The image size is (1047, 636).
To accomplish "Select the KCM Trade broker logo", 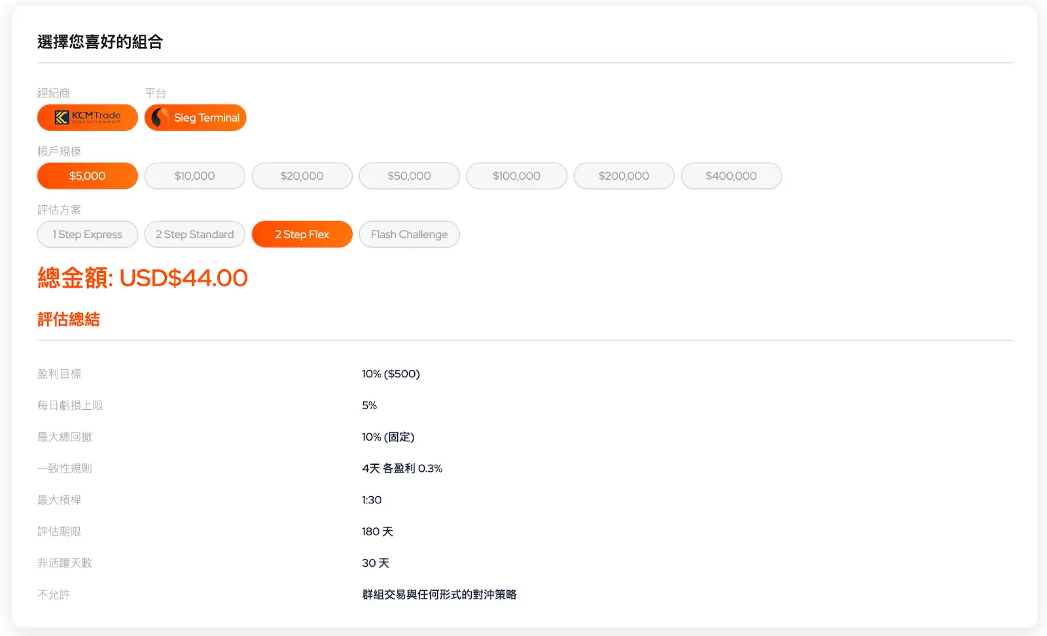I will (x=87, y=118).
